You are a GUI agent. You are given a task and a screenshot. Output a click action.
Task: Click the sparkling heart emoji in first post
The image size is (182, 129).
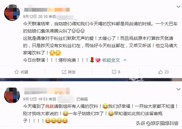point(98,60)
